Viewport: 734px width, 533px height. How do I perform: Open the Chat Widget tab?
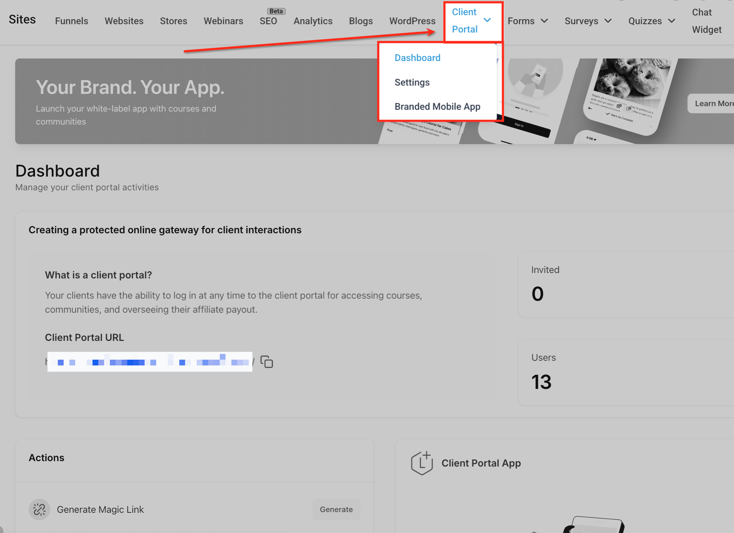(707, 21)
